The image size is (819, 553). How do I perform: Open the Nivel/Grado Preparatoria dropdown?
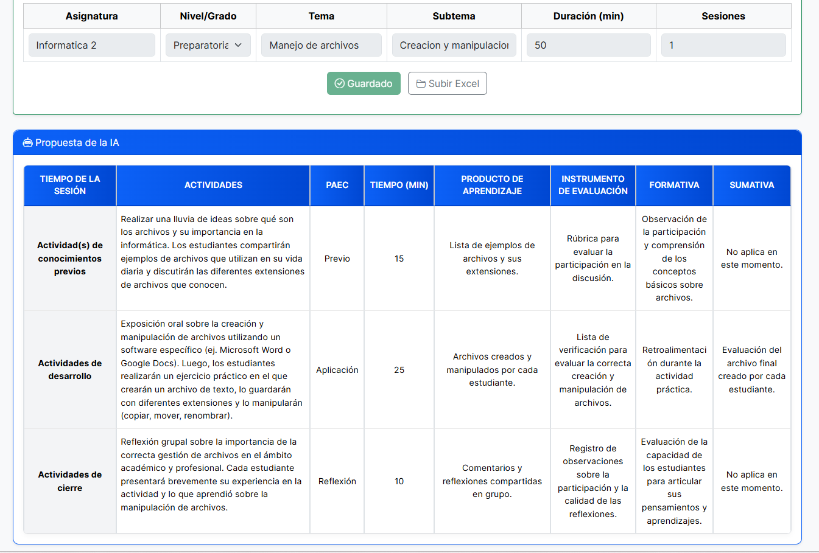208,46
